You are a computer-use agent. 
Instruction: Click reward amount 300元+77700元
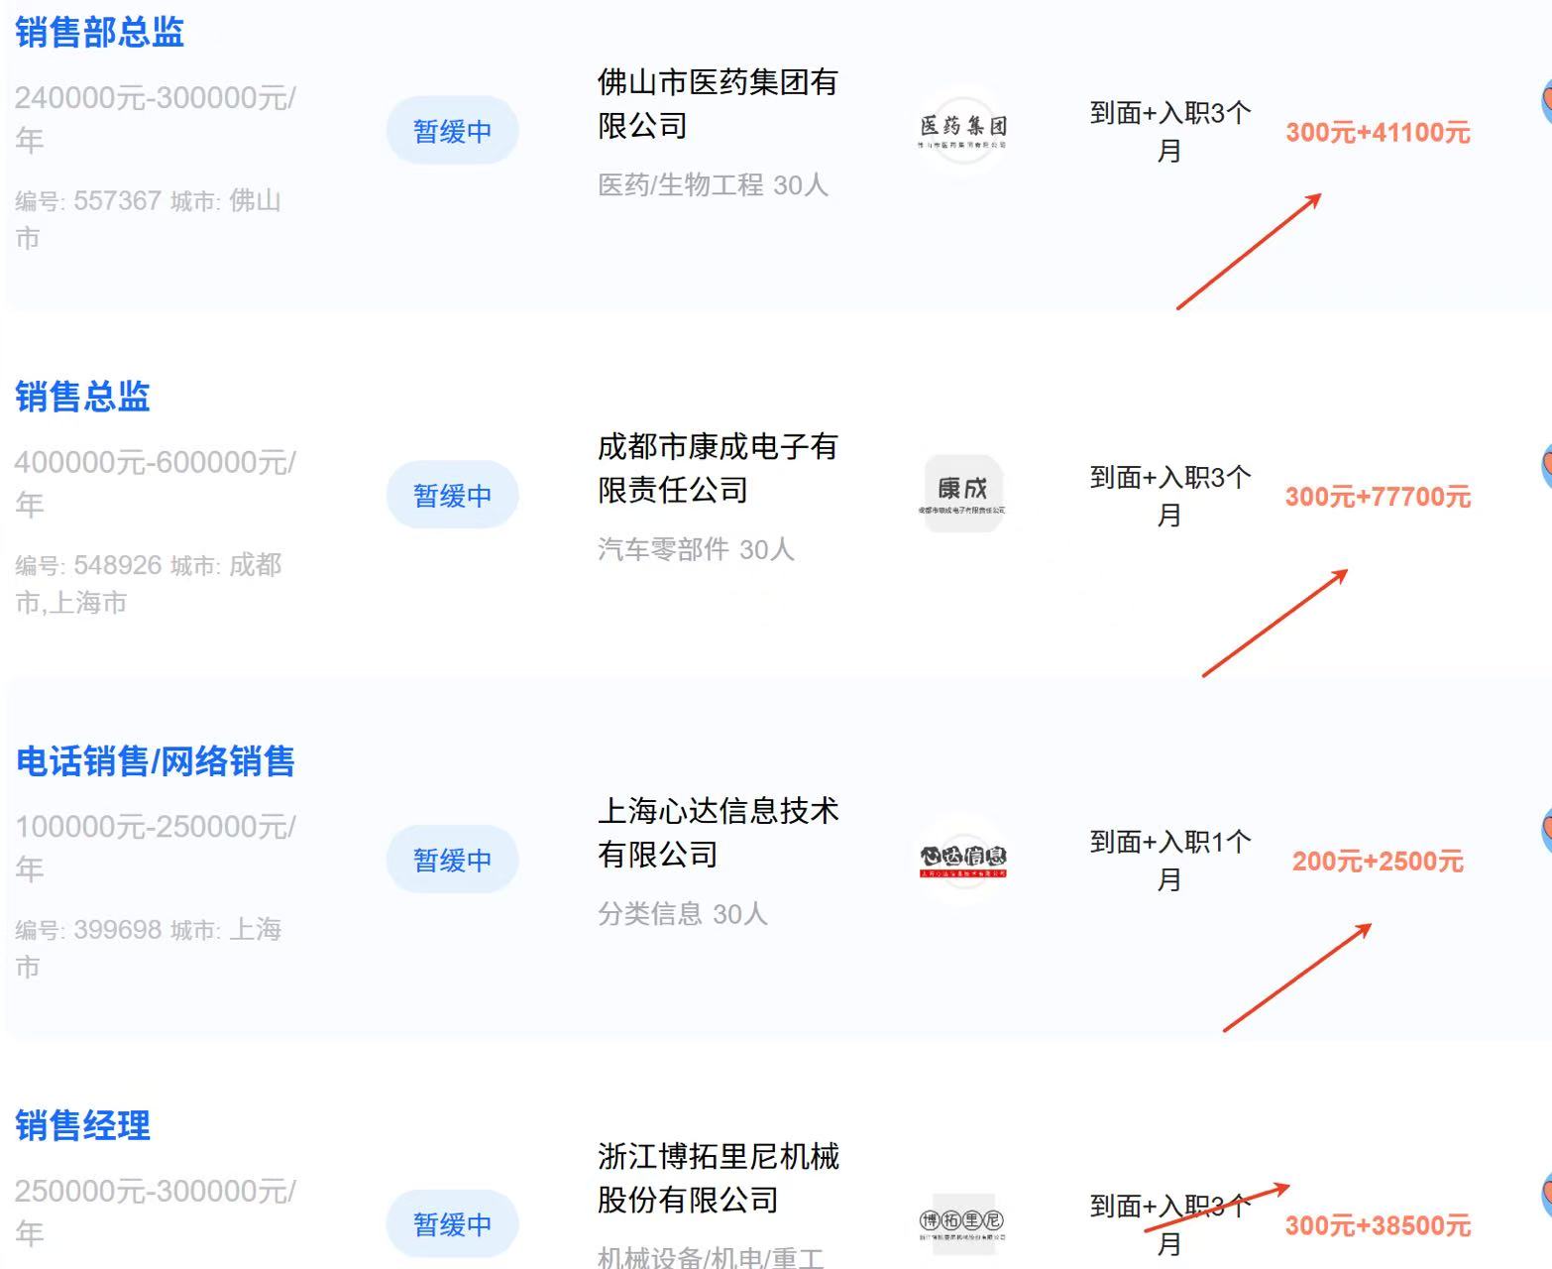(1378, 497)
